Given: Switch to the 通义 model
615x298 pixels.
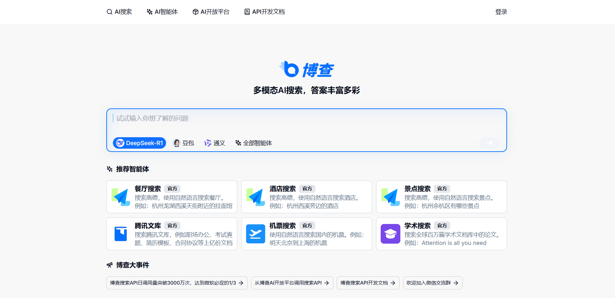Looking at the screenshot, I should click(x=215, y=143).
